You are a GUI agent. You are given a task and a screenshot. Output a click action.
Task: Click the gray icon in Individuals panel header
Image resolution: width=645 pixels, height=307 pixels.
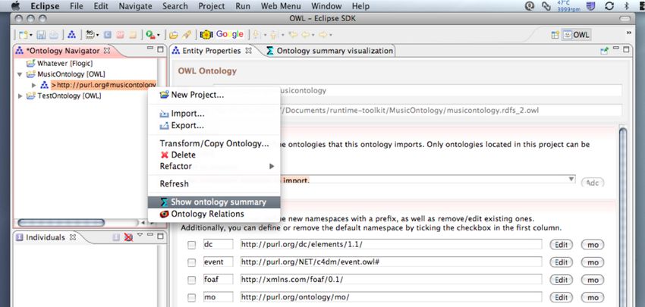click(x=116, y=237)
